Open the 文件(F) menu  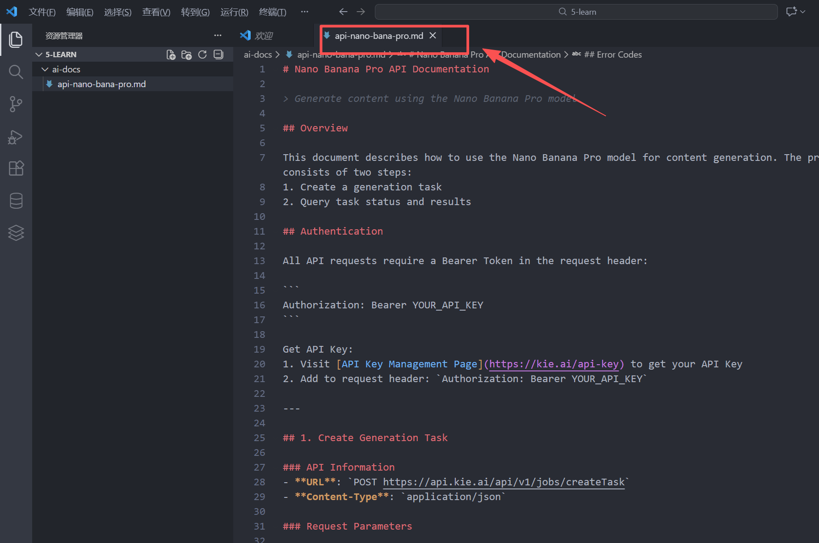(x=42, y=12)
